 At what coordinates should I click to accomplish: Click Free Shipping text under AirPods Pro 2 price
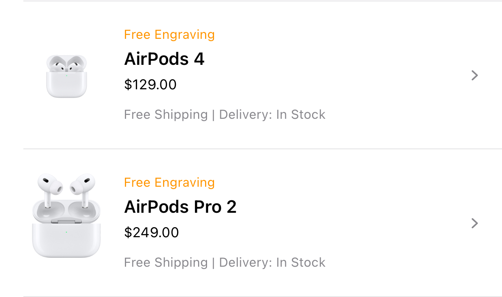click(x=166, y=262)
